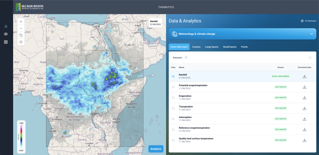Click the Analytics button on map
Screen dimensions: 319x155
click(156, 149)
